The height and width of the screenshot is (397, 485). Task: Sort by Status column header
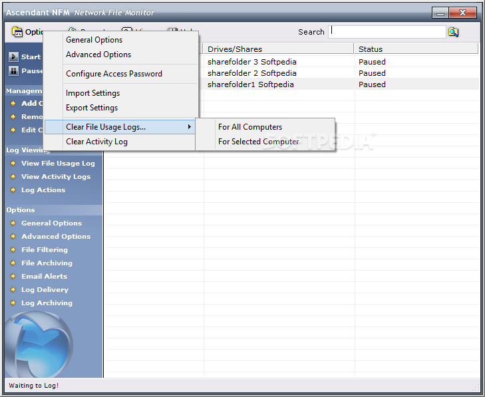tap(416, 49)
